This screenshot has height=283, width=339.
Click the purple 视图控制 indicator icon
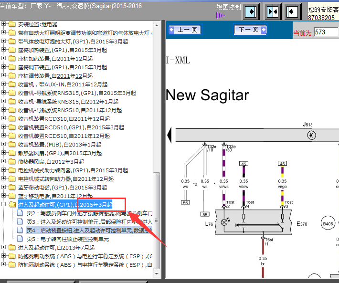pyautogui.click(x=220, y=15)
